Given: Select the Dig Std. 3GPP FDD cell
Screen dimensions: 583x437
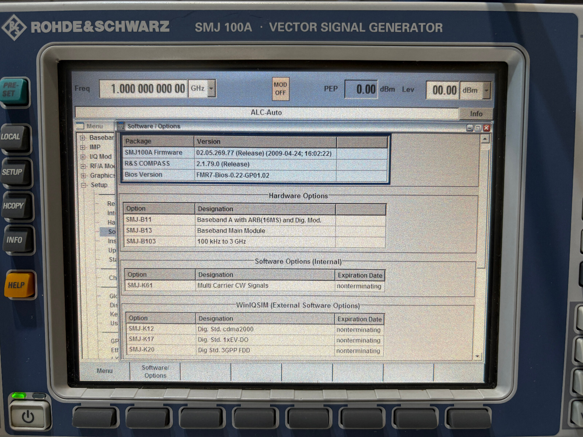Looking at the screenshot, I should 266,350.
